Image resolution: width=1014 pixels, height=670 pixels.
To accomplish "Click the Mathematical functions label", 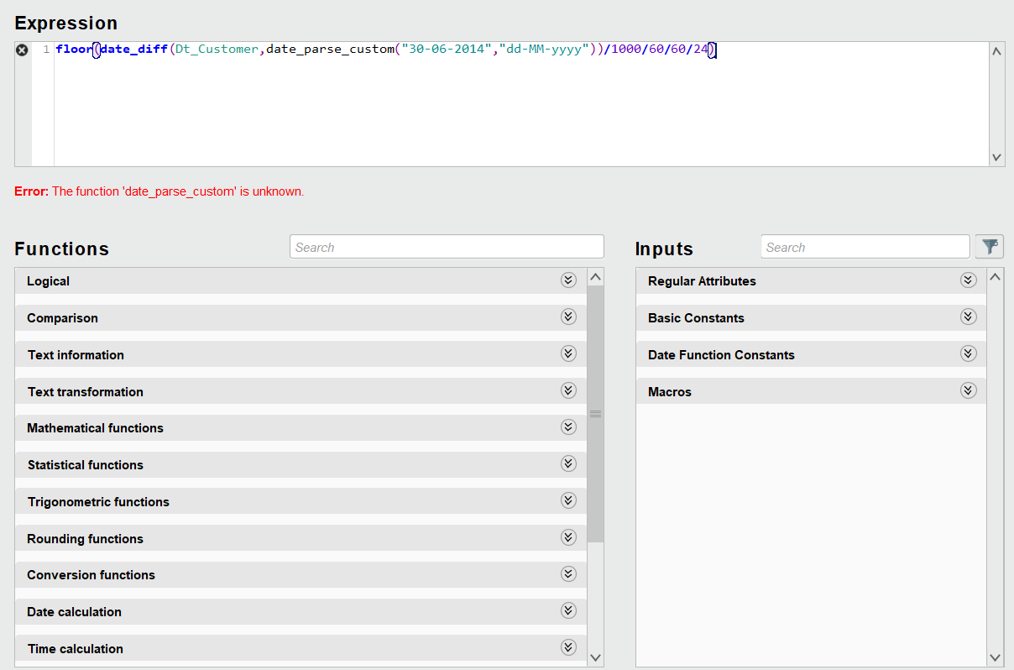I will (x=95, y=428).
